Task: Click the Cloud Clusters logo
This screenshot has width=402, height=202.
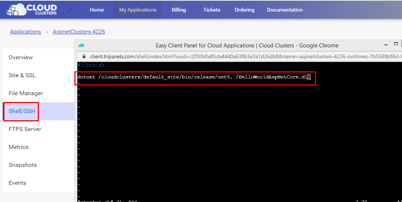Action: click(32, 10)
